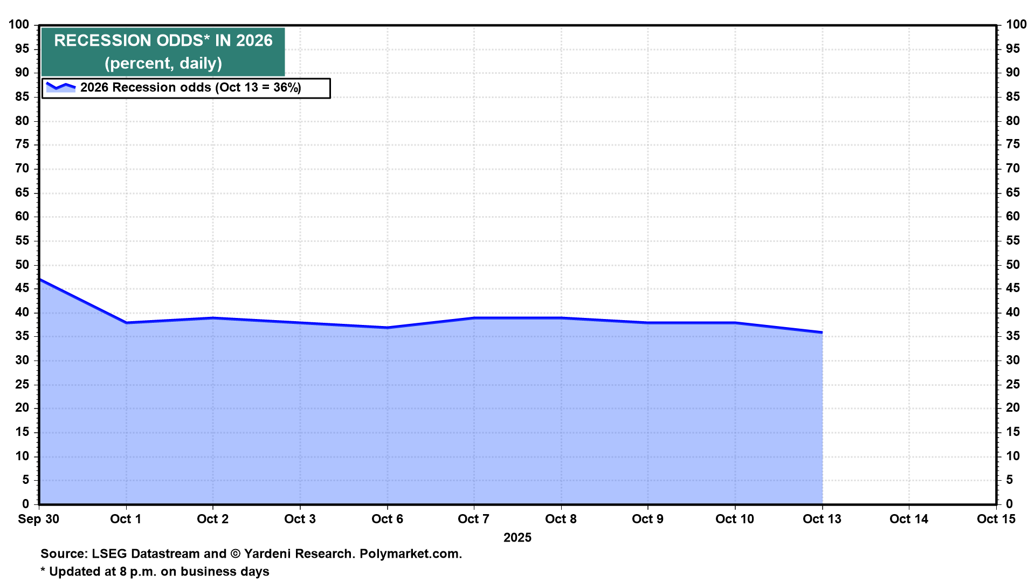Click the Oct 6 x-axis date label
Viewport: 1035px width, 582px height.
tap(387, 519)
